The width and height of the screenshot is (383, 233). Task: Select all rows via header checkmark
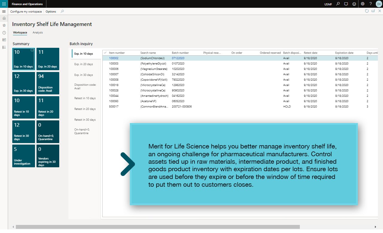click(x=105, y=53)
